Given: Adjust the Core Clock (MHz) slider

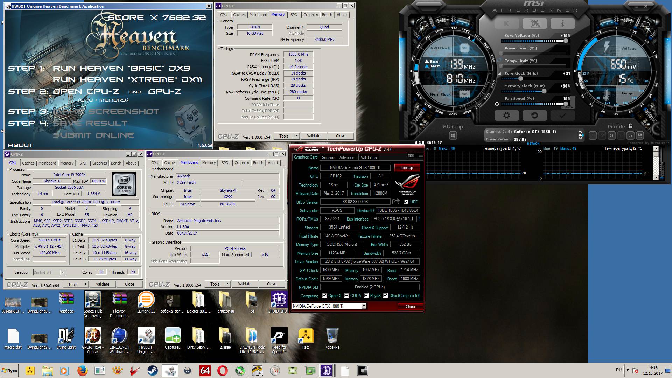Looking at the screenshot, I should [533, 79].
